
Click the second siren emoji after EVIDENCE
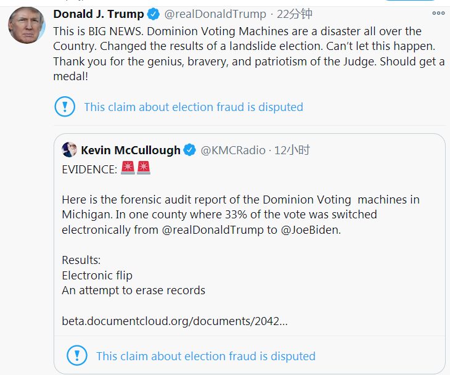pos(144,169)
